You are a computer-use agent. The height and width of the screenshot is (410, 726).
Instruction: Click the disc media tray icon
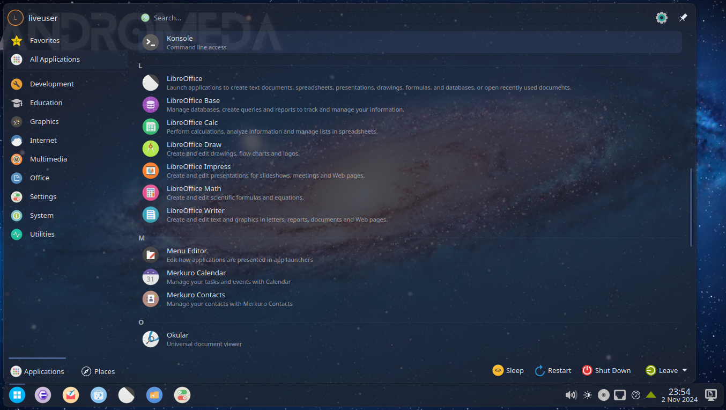pyautogui.click(x=604, y=396)
